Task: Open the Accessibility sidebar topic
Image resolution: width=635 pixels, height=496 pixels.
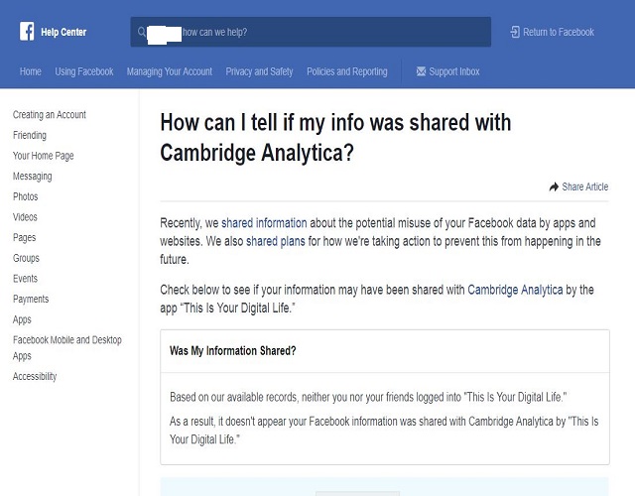Action: (x=35, y=376)
